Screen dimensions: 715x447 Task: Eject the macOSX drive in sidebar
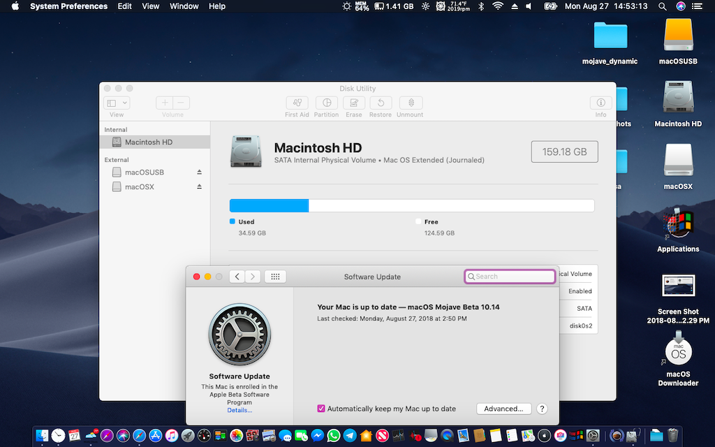point(199,186)
